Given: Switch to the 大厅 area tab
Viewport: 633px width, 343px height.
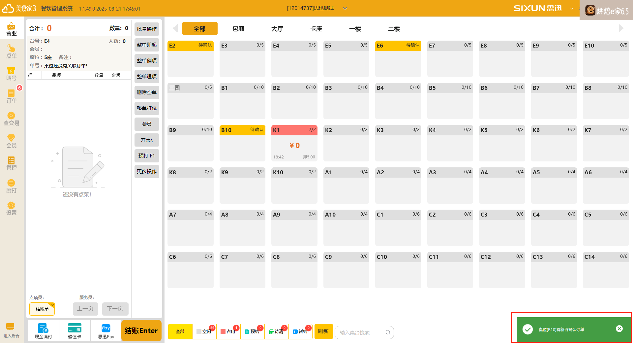Looking at the screenshot, I should tap(277, 28).
